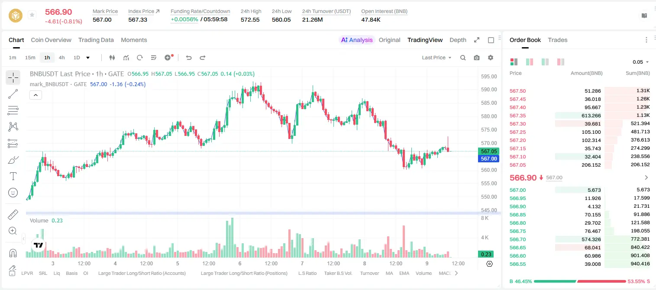The height and width of the screenshot is (290, 656).
Task: Select the trend line drawing tool
Action: pyautogui.click(x=13, y=94)
